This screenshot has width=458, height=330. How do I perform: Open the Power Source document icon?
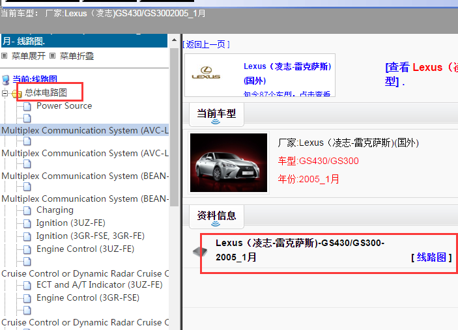(x=27, y=106)
